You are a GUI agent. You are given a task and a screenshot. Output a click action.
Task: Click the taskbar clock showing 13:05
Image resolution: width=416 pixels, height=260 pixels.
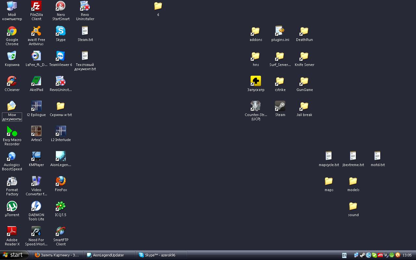pos(407,255)
